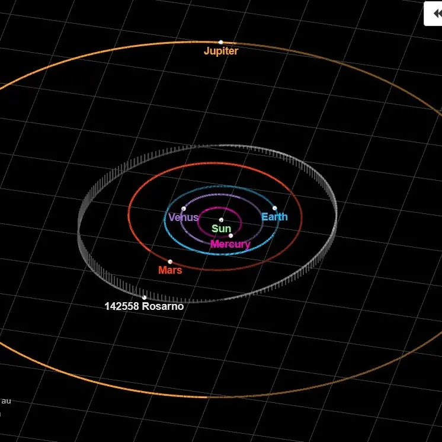Image resolution: width=442 pixels, height=442 pixels.
Task: Click the magenta Mercury label
Action: tap(230, 244)
